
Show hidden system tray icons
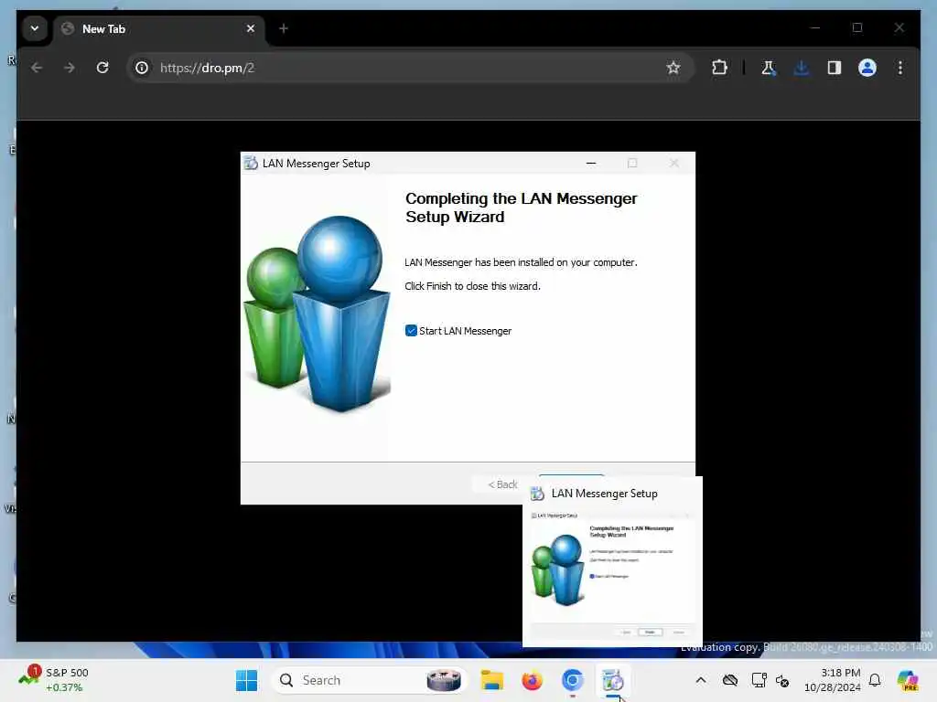(700, 680)
